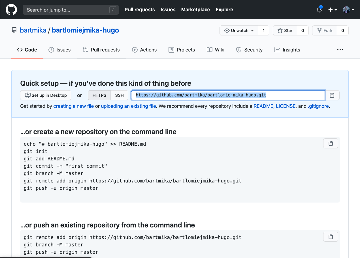Viewport: 360px width, 258px height.
Task: Open the bartmika owner link
Action: pyautogui.click(x=33, y=30)
